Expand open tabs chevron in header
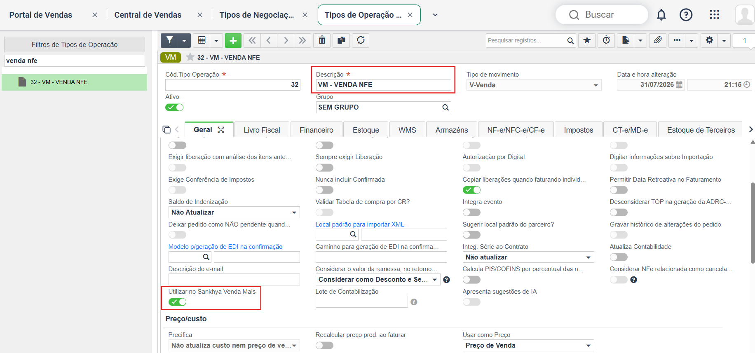 [x=435, y=15]
